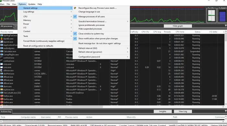Click the shield icon beside Reconfigure Process Lasso starts
This screenshot has width=227, height=126.
pyautogui.click(x=75, y=8)
